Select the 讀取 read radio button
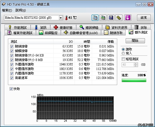 pyautogui.click(x=123, y=49)
